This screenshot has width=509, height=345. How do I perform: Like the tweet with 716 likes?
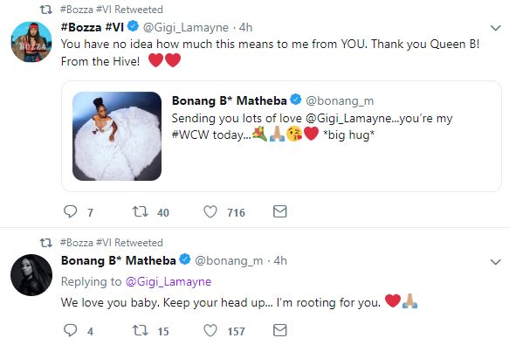click(x=210, y=212)
